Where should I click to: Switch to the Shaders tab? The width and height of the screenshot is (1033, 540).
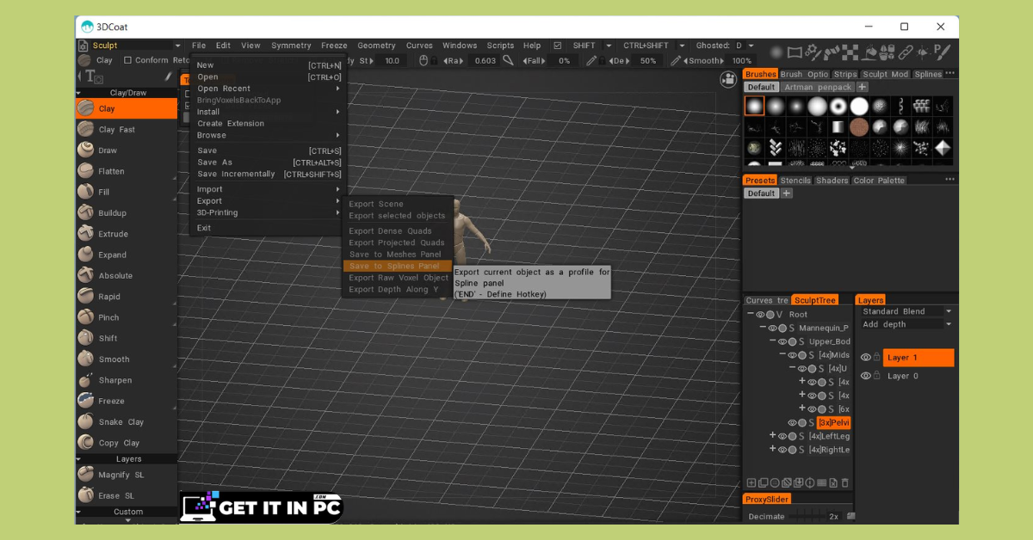[x=832, y=181]
